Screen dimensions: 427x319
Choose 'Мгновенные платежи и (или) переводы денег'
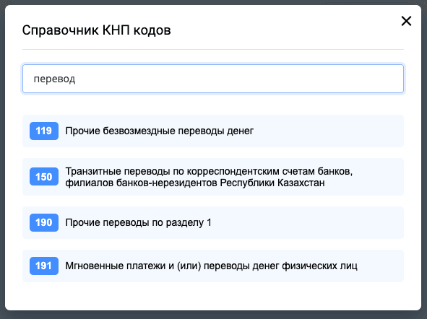tap(213, 266)
